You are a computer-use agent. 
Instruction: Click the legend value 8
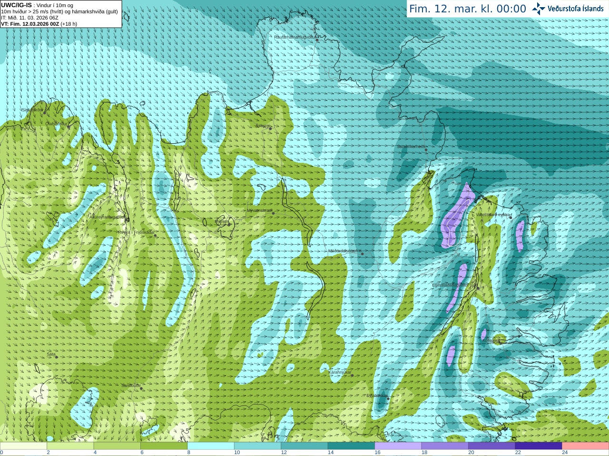coord(189,453)
